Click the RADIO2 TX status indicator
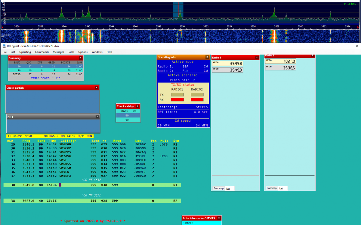Image resolution: width=361 pixels, height=225 pixels. point(197,95)
